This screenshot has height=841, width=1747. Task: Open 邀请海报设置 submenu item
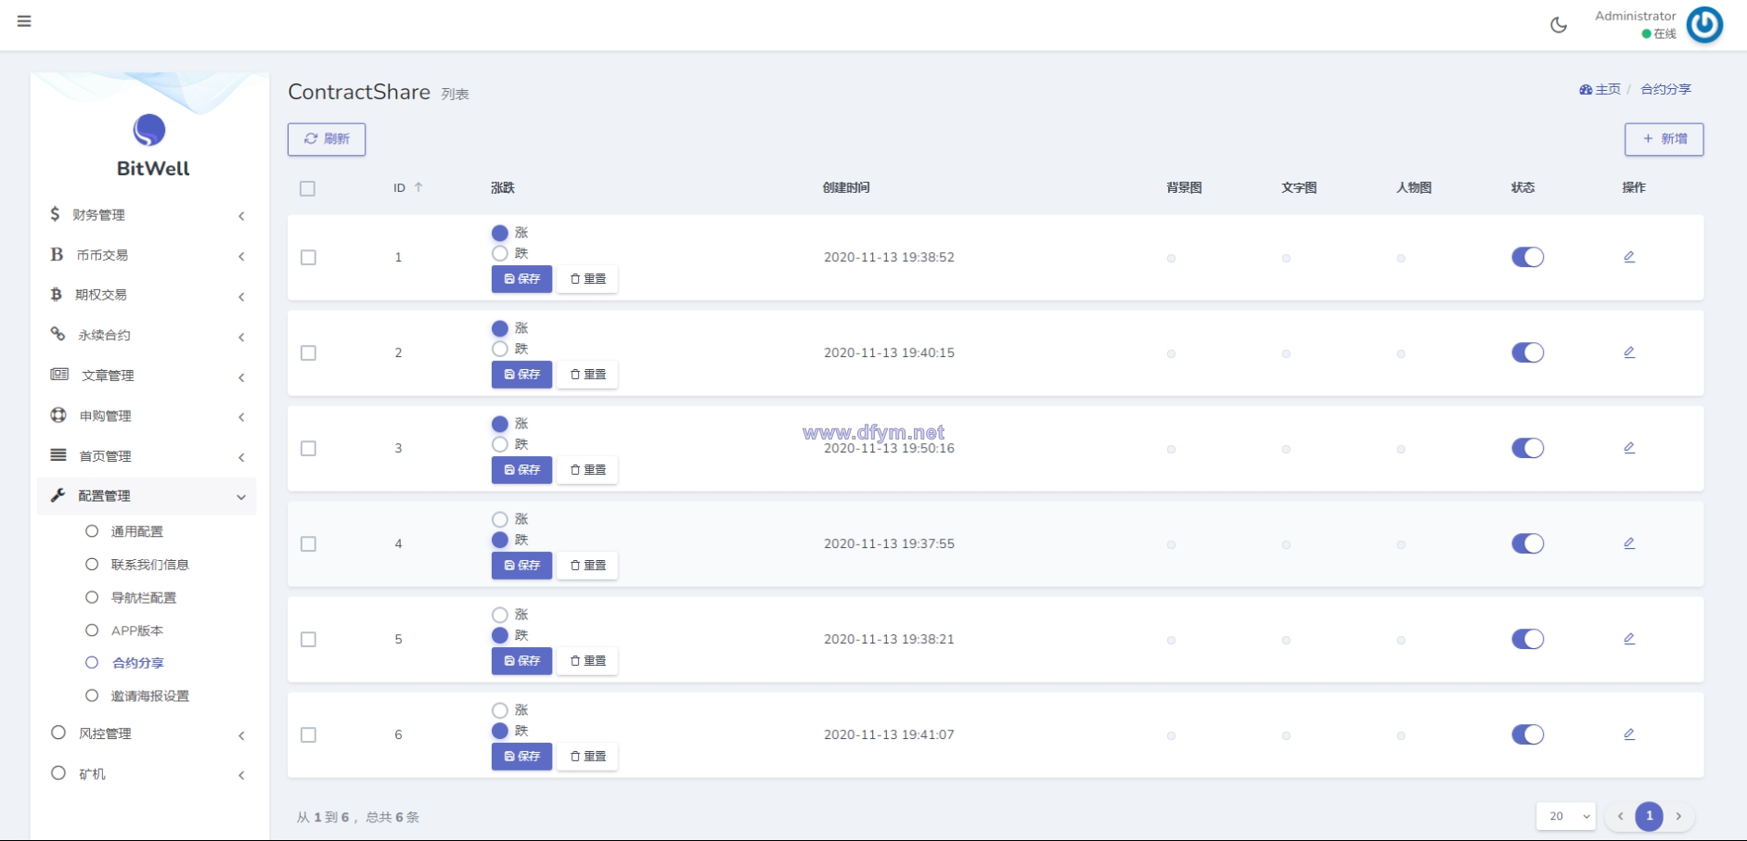(x=149, y=696)
